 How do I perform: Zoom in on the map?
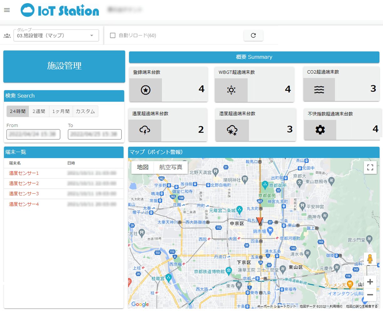click(370, 282)
